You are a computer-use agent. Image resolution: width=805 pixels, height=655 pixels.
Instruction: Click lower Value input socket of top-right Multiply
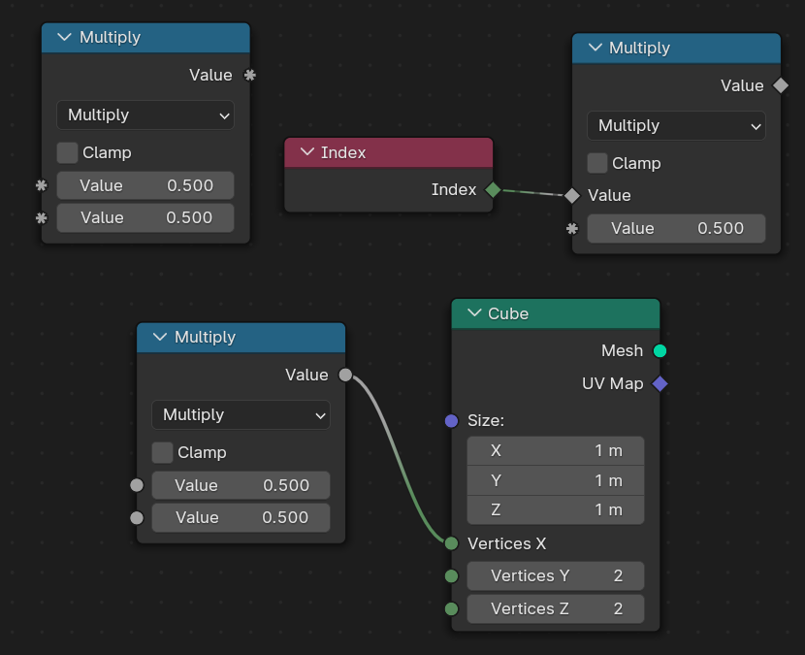572,229
